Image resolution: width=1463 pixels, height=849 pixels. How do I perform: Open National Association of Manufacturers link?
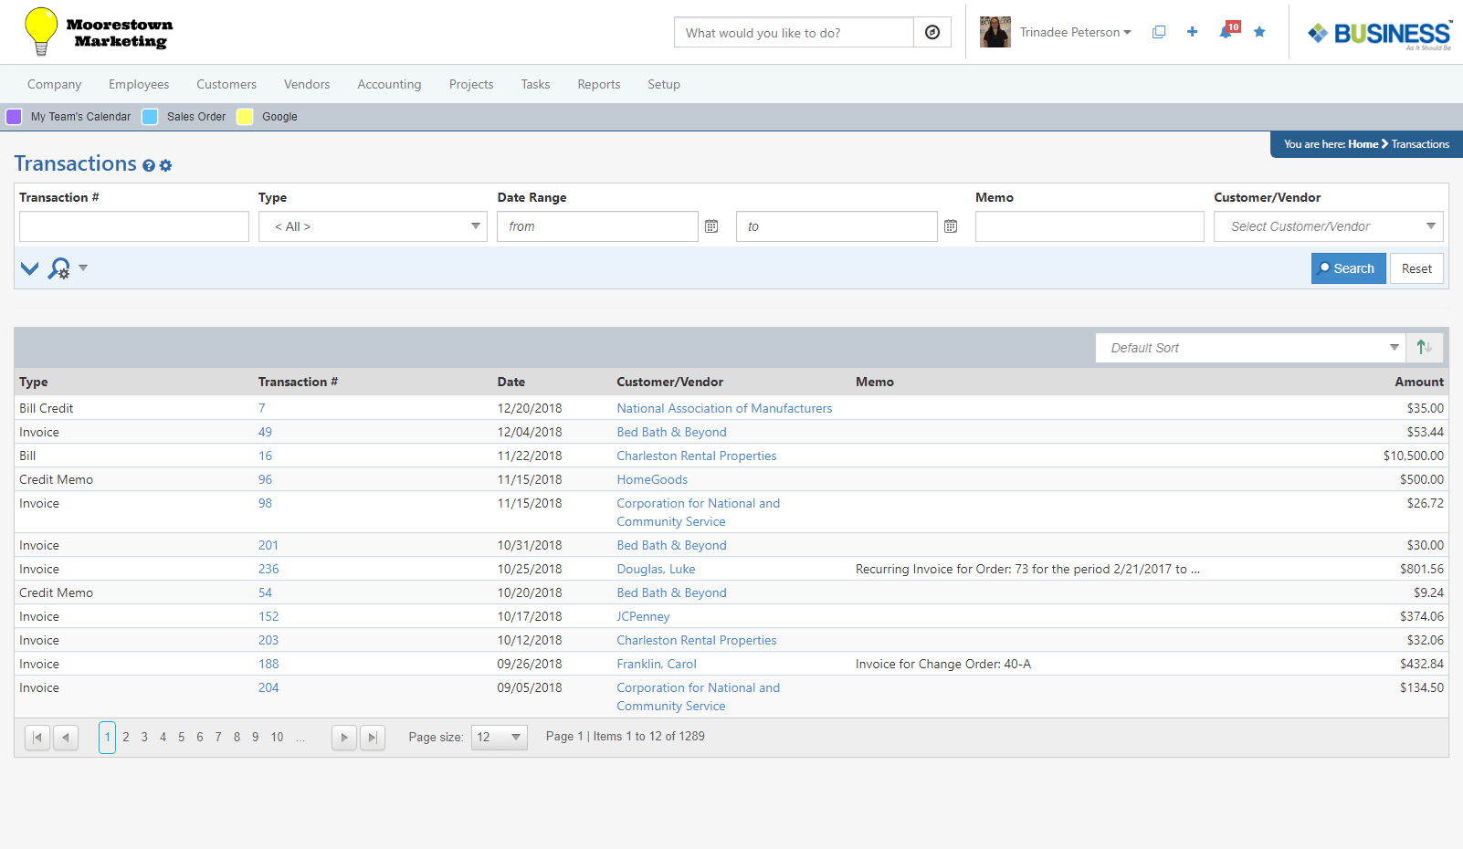(724, 408)
